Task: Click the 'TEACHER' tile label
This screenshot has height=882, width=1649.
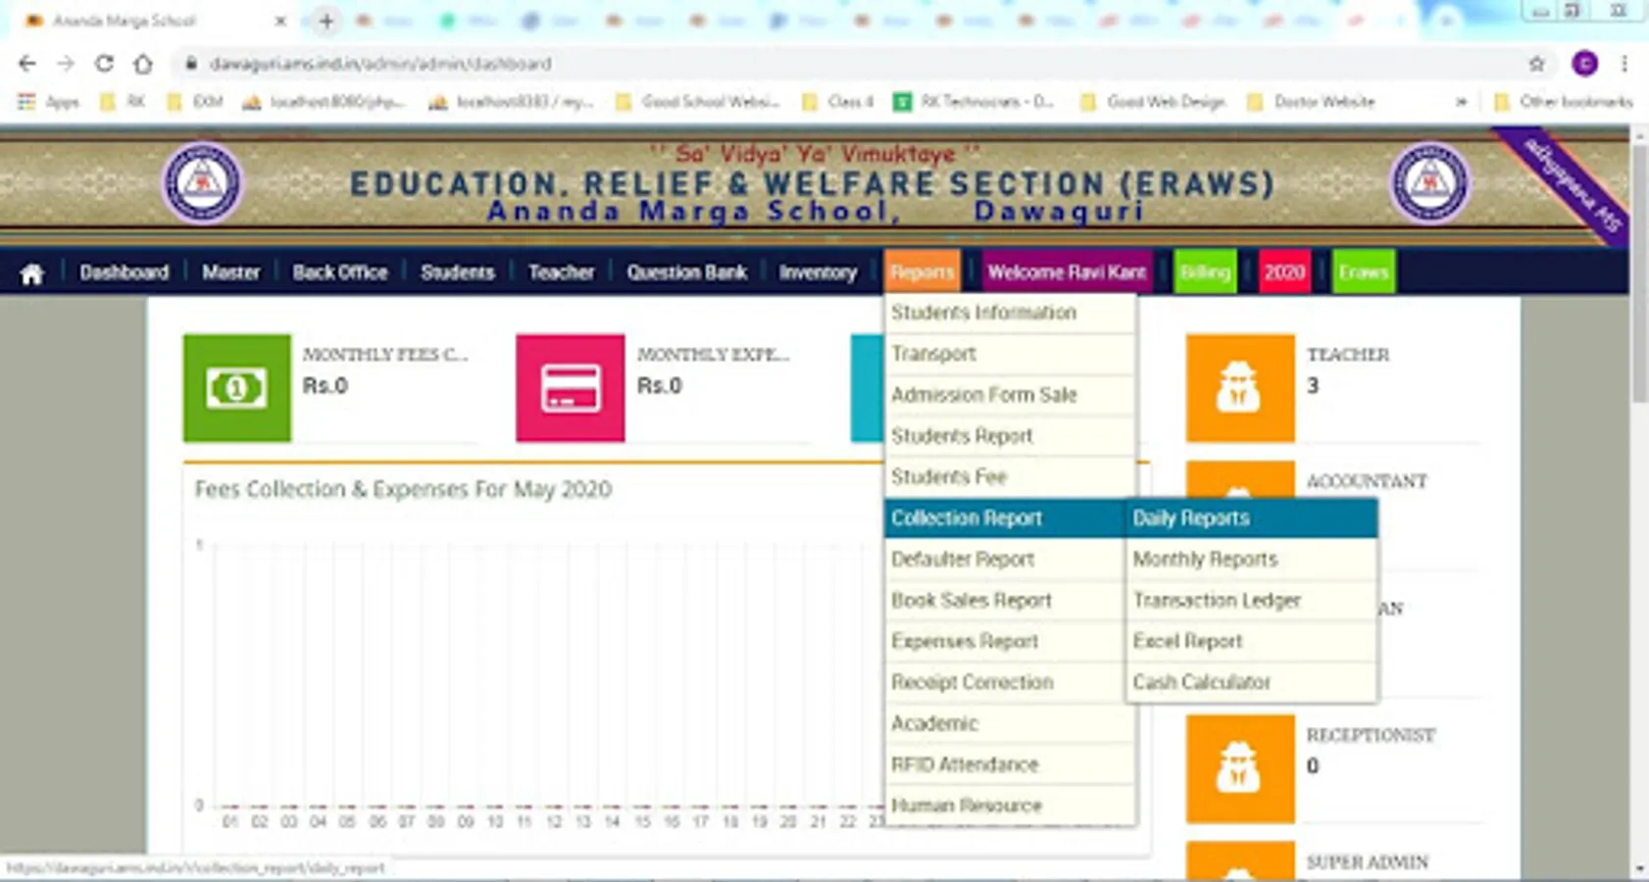Action: coord(1348,355)
